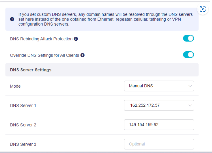Expand DNS Server 1 address dropdown

coord(159,105)
